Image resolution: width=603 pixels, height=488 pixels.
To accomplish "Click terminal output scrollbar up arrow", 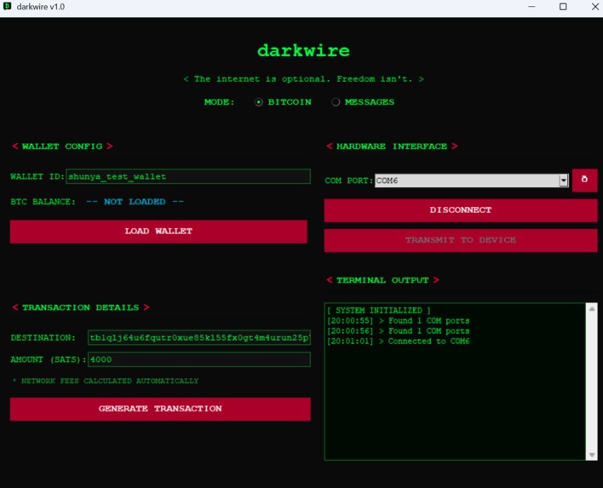I will pyautogui.click(x=592, y=309).
